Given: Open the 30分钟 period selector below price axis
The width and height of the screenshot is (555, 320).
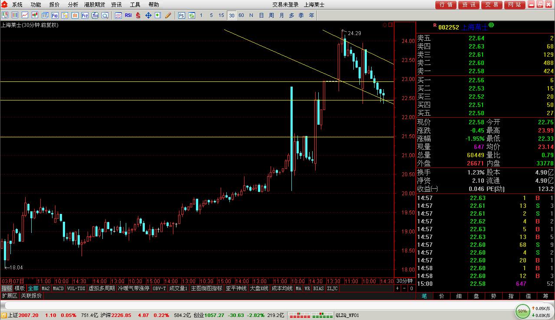Looking at the screenshot, I should [x=404, y=281].
